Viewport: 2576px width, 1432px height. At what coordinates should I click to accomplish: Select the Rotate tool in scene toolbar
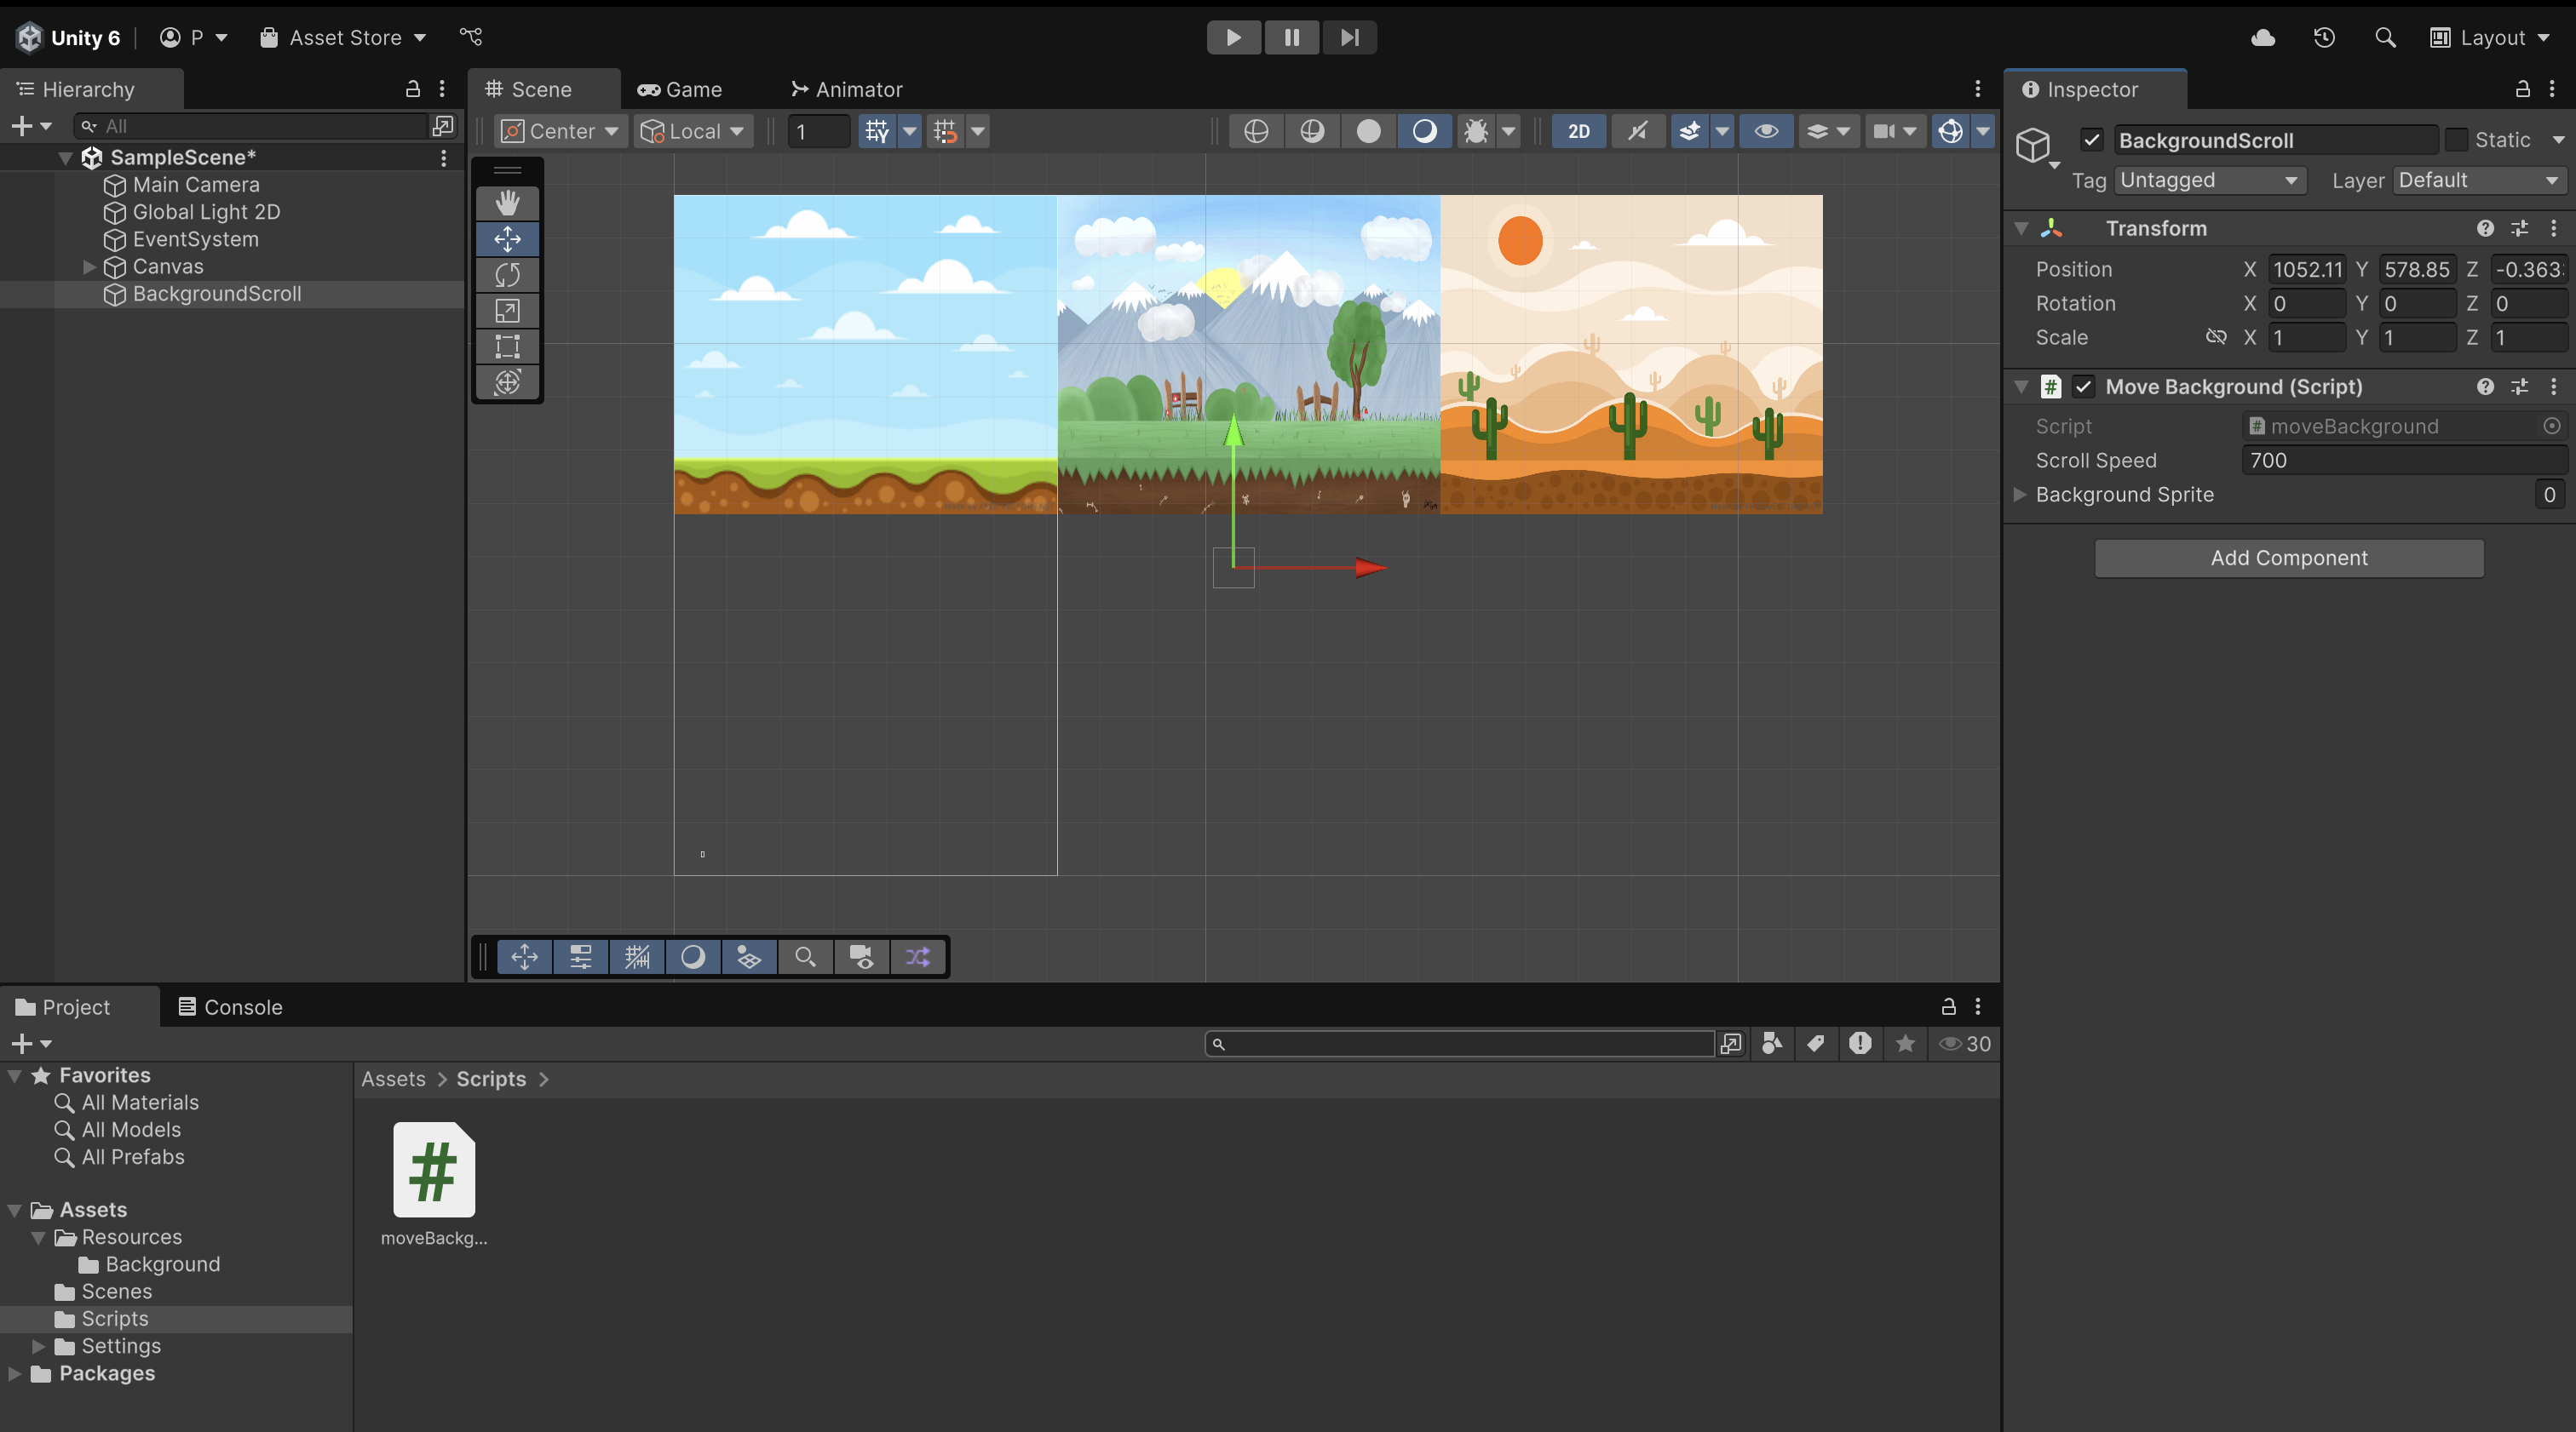[507, 275]
